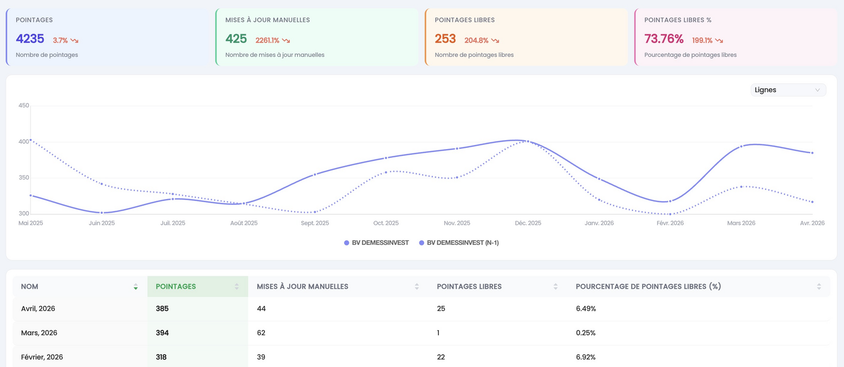
Task: Select the Mars, 2026 table row
Action: tap(421, 333)
